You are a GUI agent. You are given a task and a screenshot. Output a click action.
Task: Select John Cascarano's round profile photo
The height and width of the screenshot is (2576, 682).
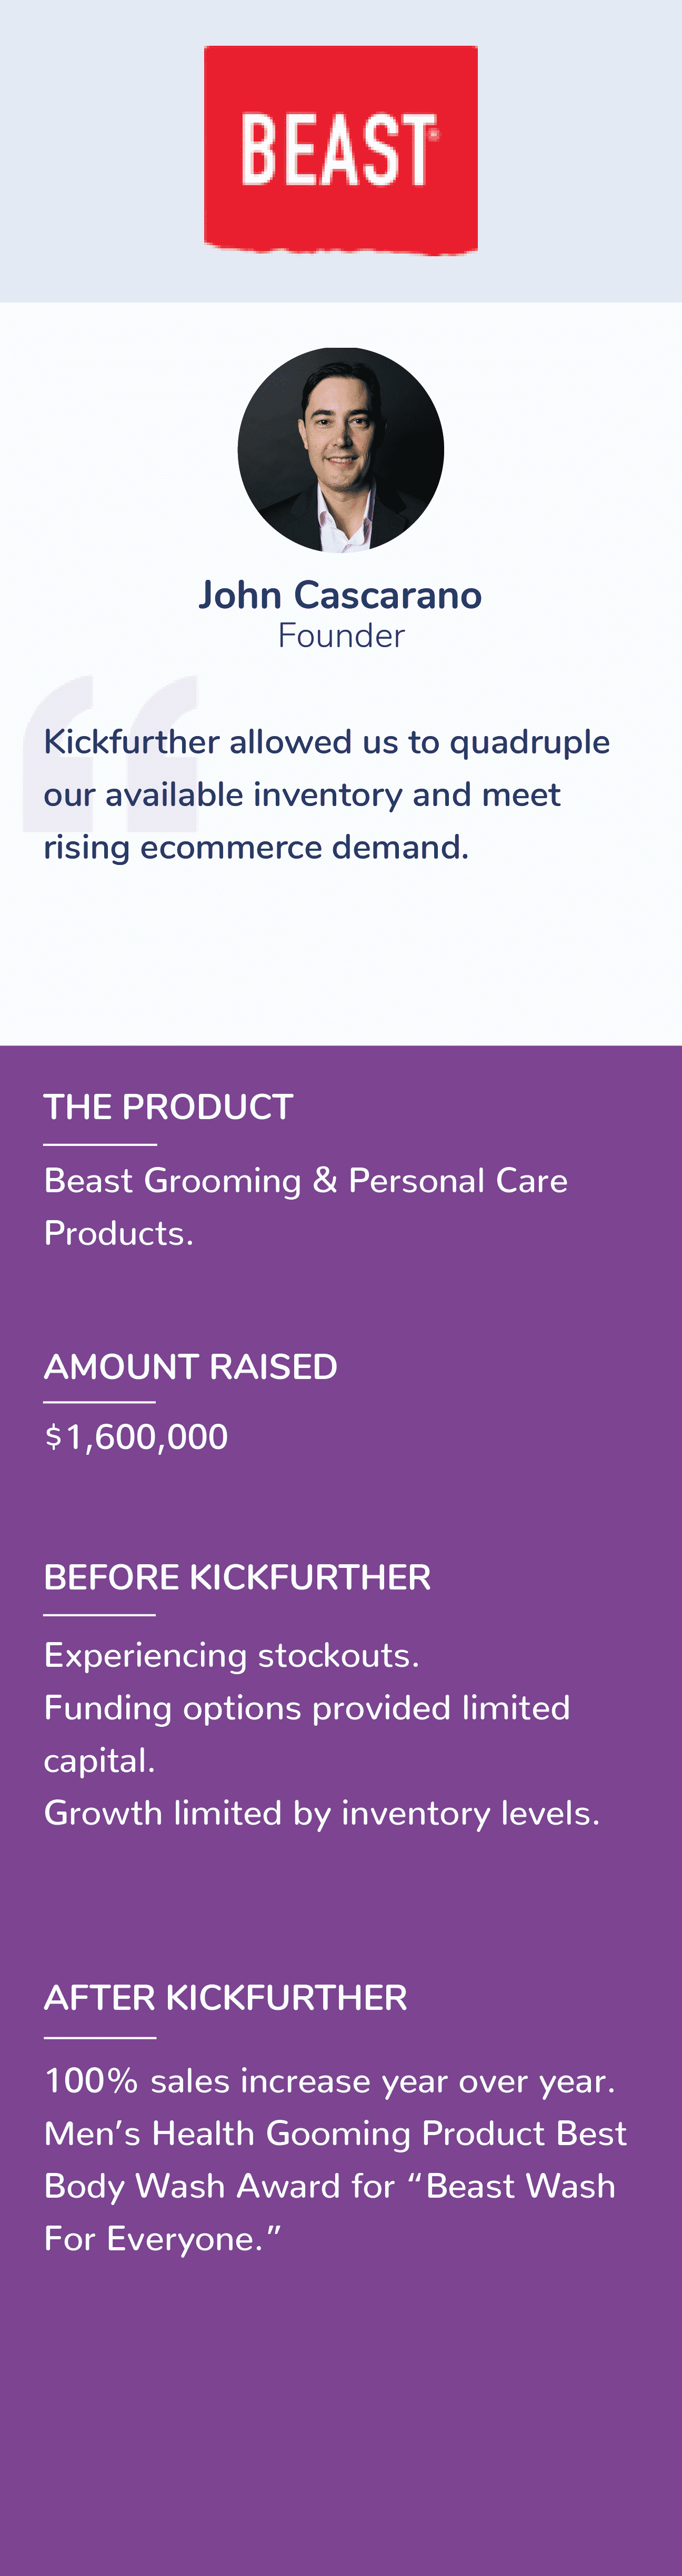tap(341, 450)
